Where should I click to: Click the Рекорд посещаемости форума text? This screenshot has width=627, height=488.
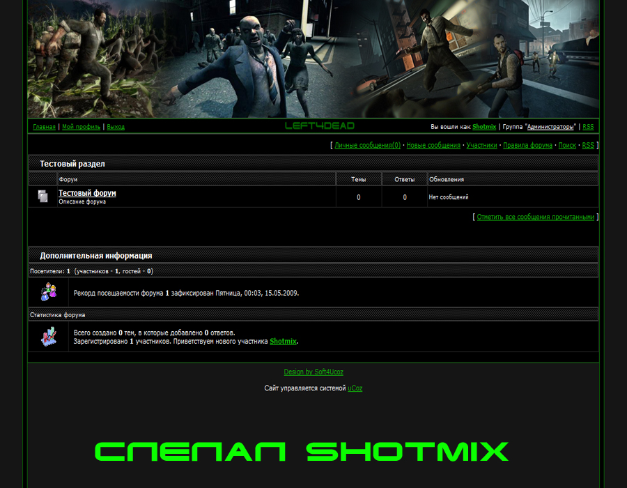click(x=186, y=293)
